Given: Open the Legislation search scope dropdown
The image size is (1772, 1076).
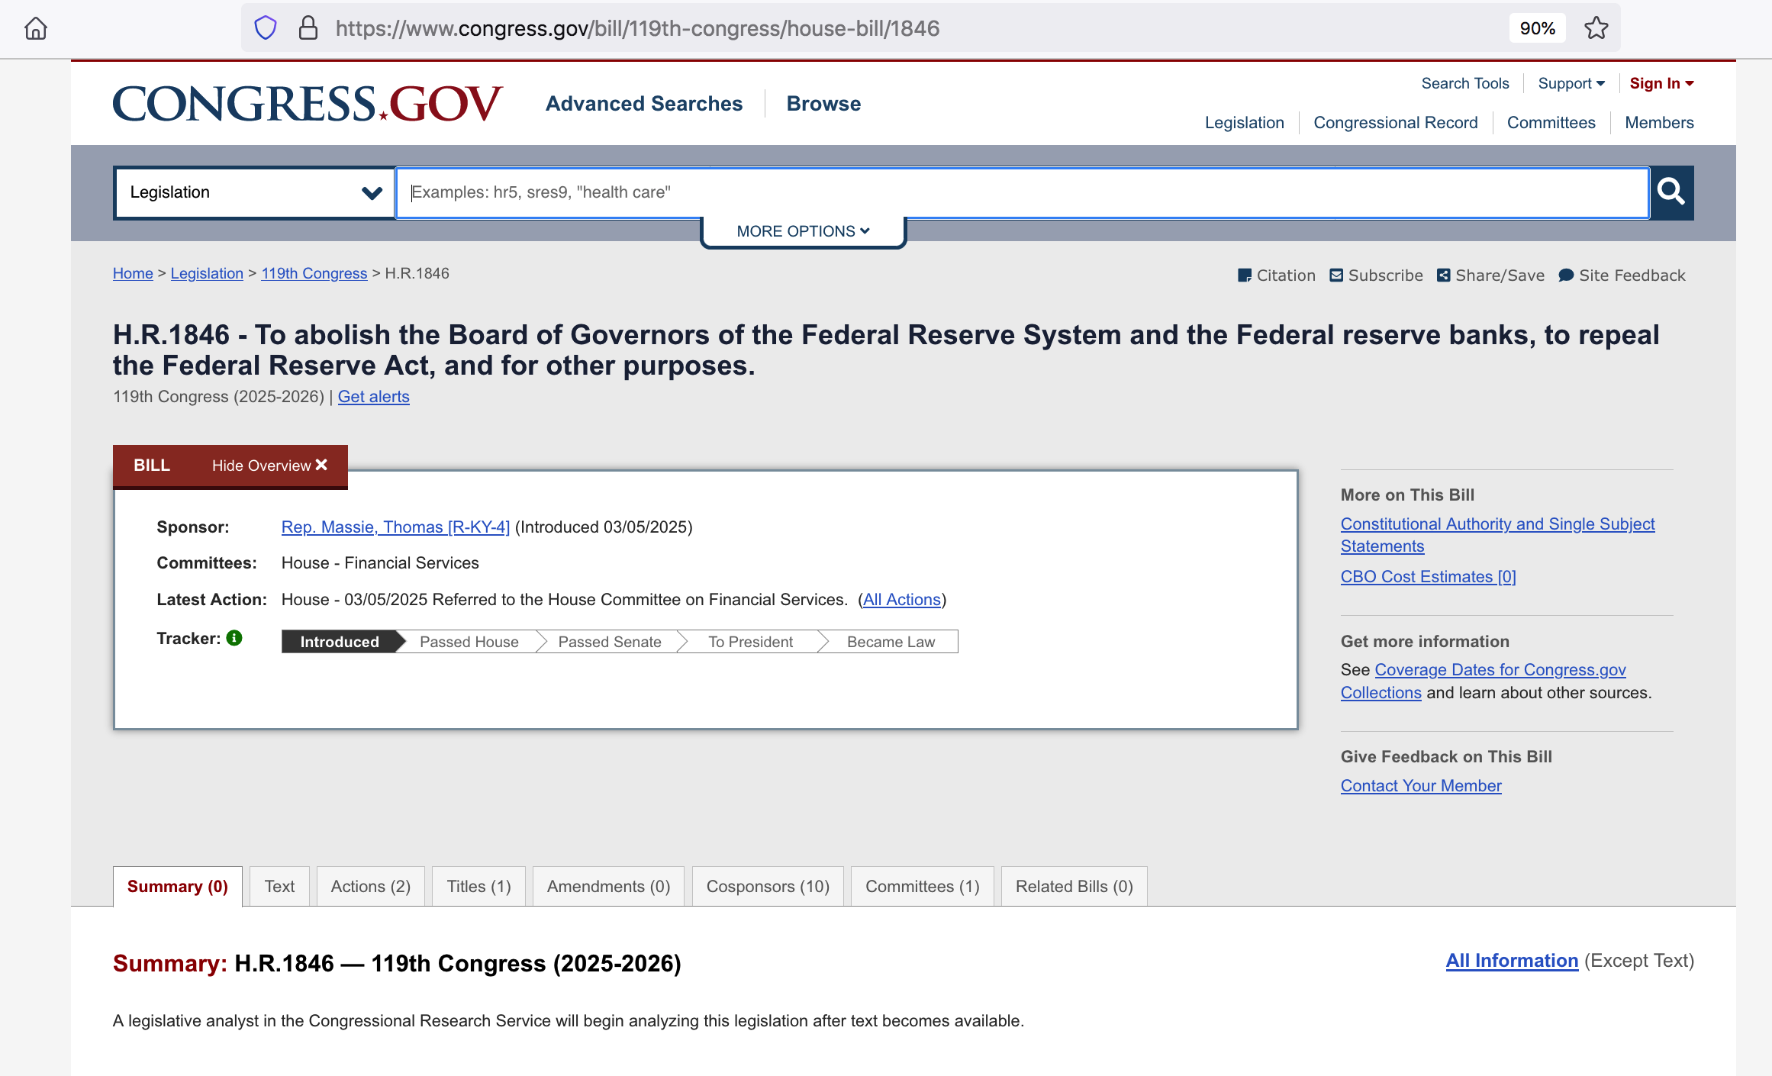Looking at the screenshot, I should pyautogui.click(x=254, y=192).
